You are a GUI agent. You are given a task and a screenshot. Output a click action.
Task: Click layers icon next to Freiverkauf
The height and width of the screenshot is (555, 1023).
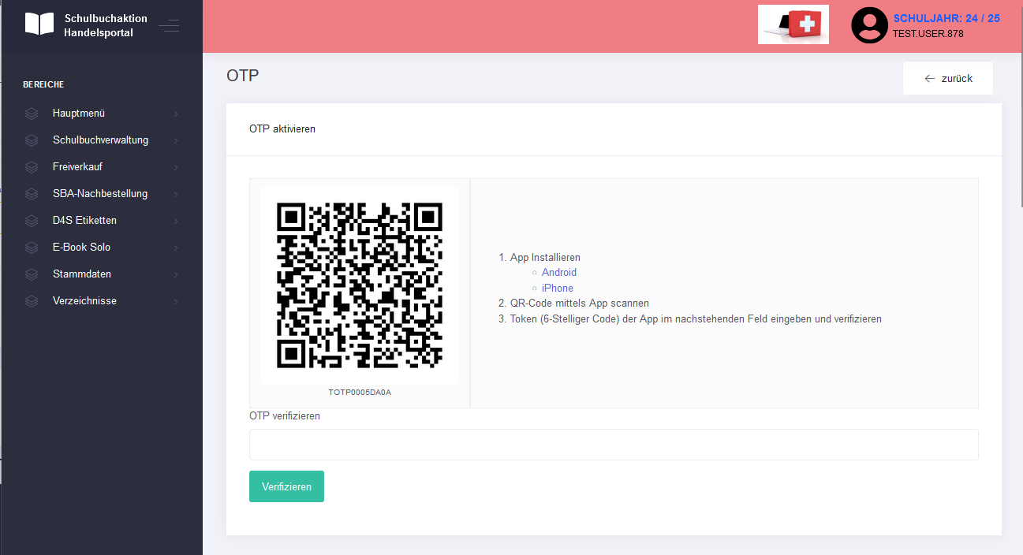click(32, 167)
